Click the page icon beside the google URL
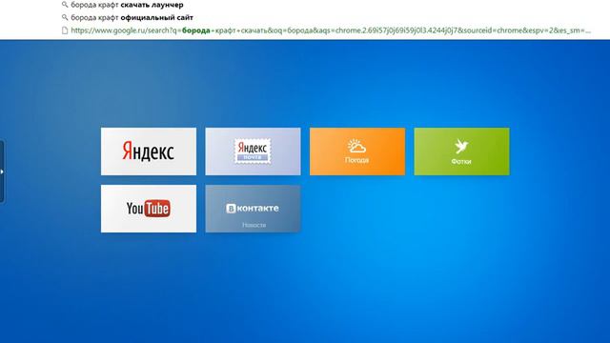Viewport: 610px width, 343px height. 65,30
